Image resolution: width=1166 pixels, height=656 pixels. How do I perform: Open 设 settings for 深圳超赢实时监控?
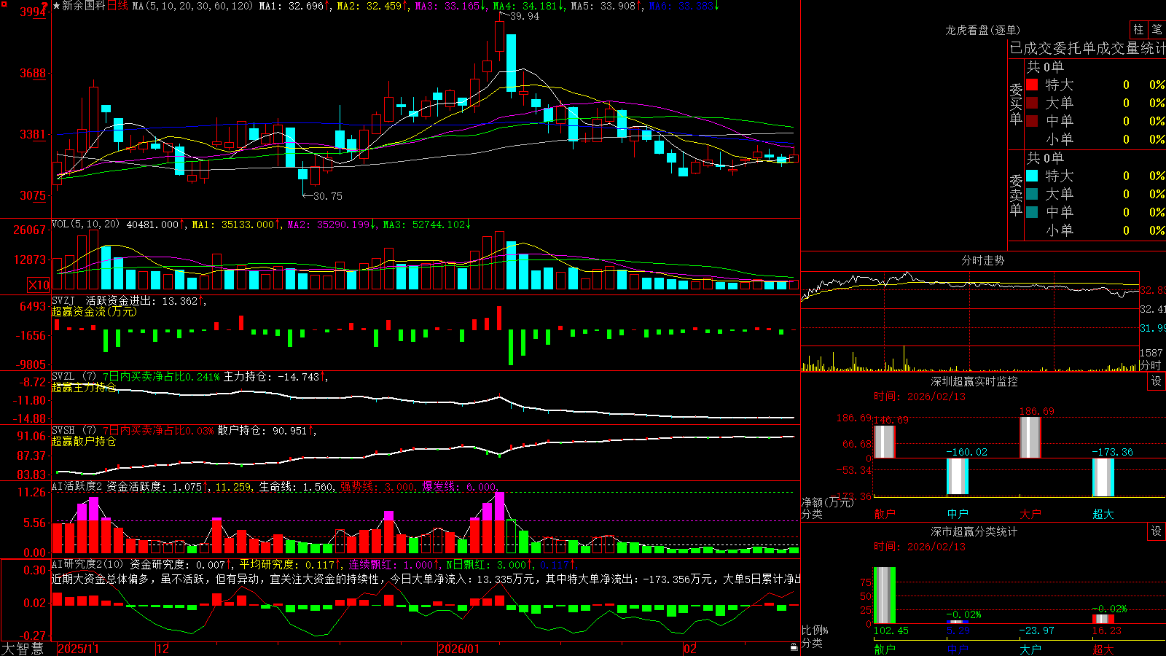click(1157, 381)
